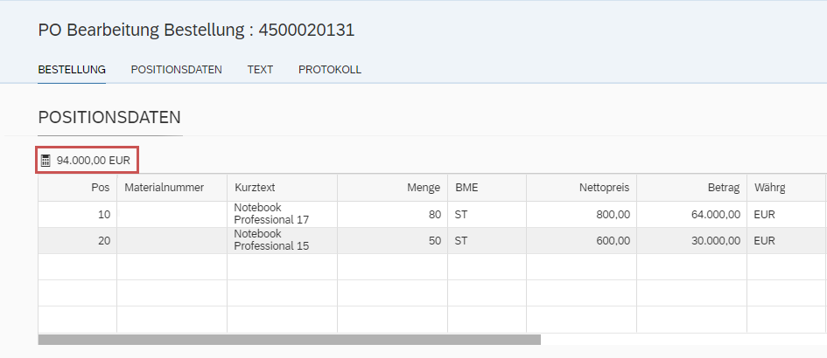The width and height of the screenshot is (827, 358).
Task: Switch to the BESTELLUNG tab
Action: click(72, 70)
